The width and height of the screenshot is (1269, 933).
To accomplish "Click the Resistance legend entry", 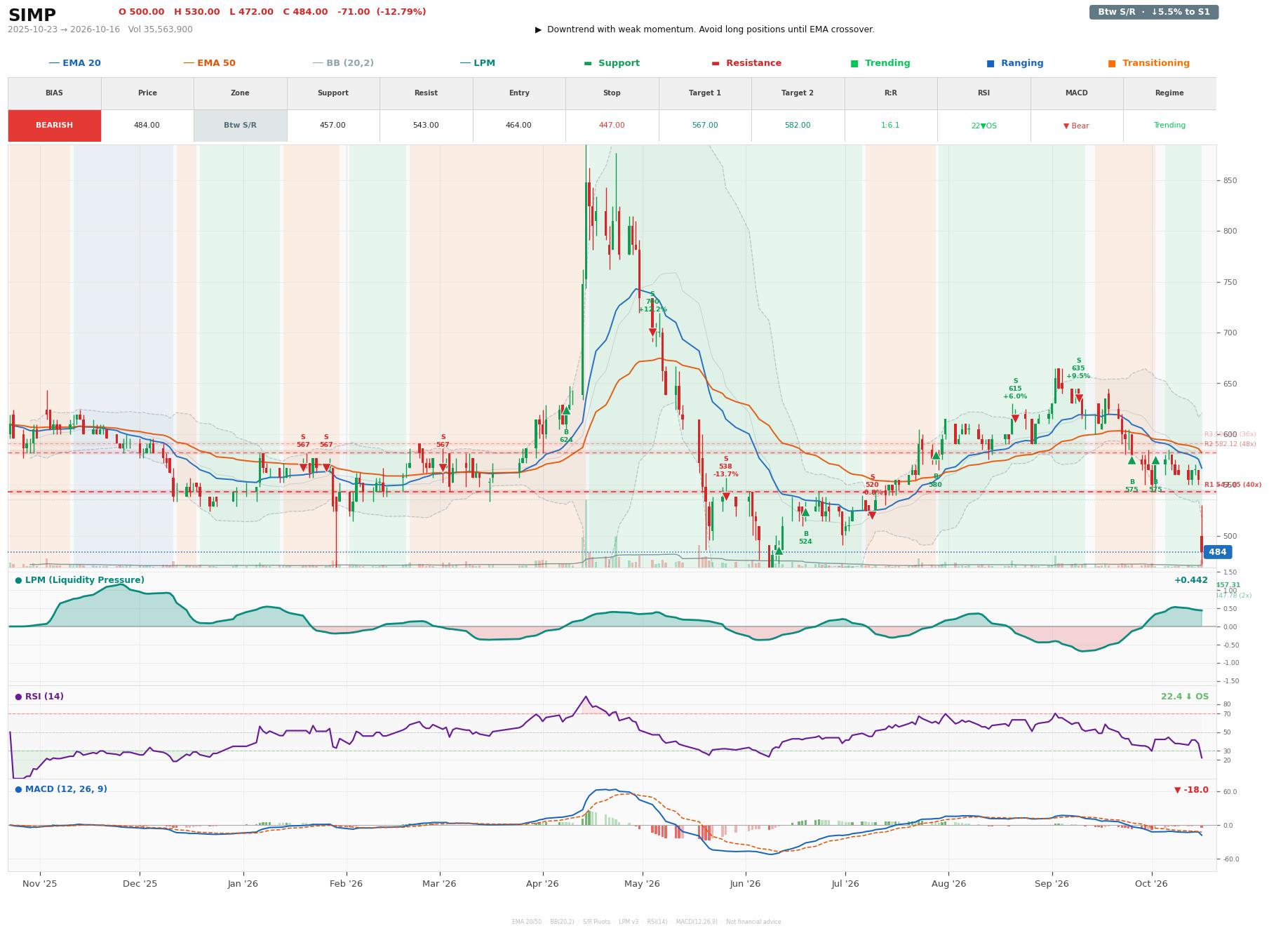I will [746, 63].
